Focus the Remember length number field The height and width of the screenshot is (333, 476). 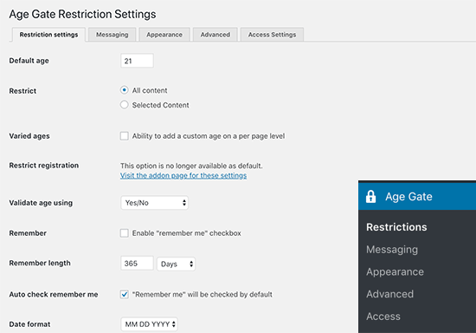click(x=137, y=263)
